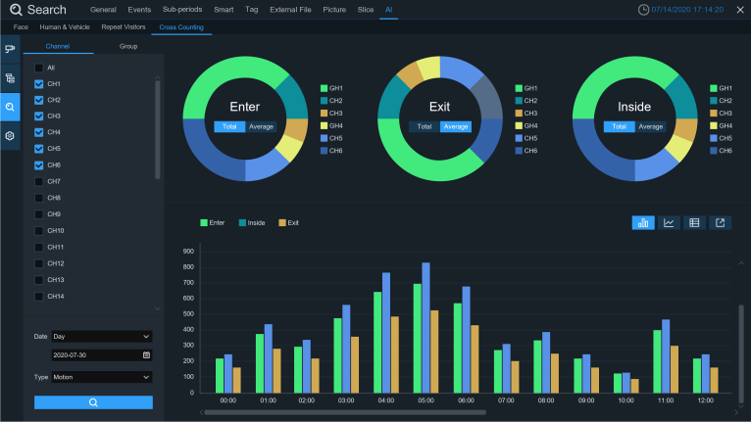Open the Sub-periods tab

tap(182, 10)
